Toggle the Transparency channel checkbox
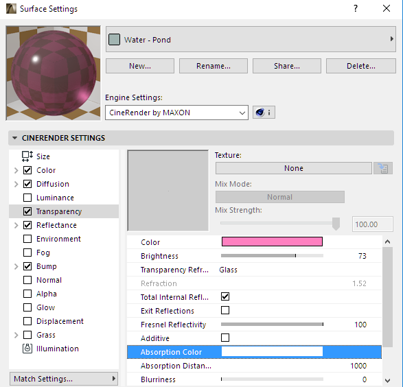Viewport: 403px width, 387px height. click(27, 211)
